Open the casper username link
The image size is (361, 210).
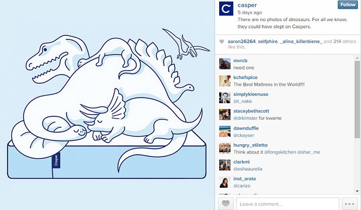coord(247,5)
